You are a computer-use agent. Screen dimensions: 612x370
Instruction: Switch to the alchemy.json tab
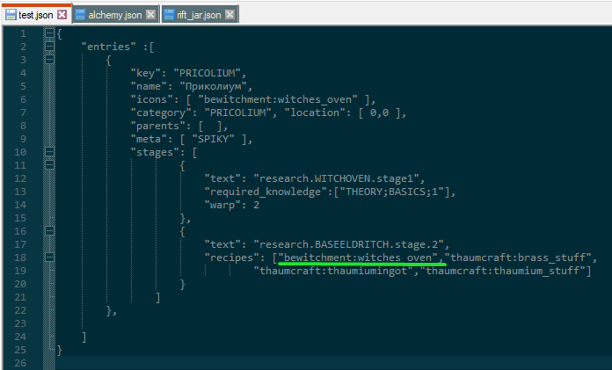point(115,15)
